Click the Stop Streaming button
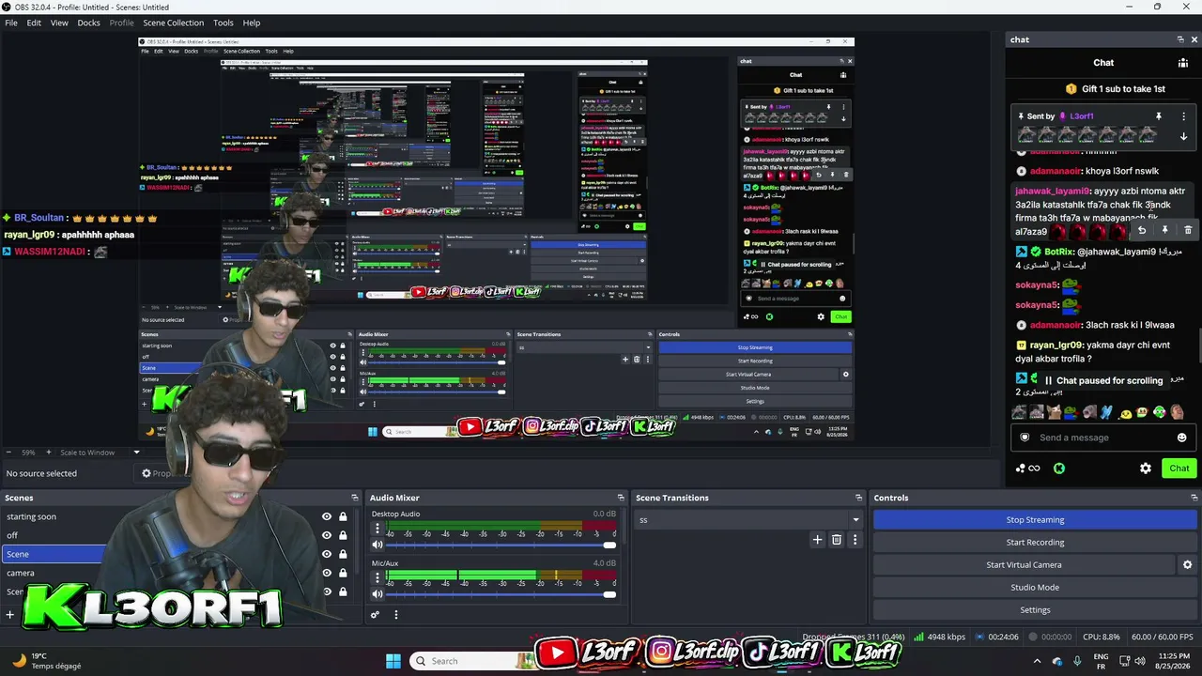This screenshot has height=676, width=1202. pyautogui.click(x=1035, y=519)
